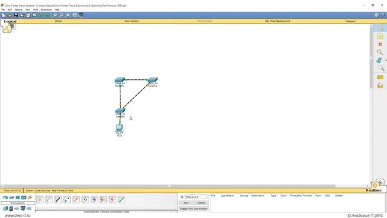The width and height of the screenshot is (387, 218).
Task: Open the View menu
Action: tap(28, 10)
